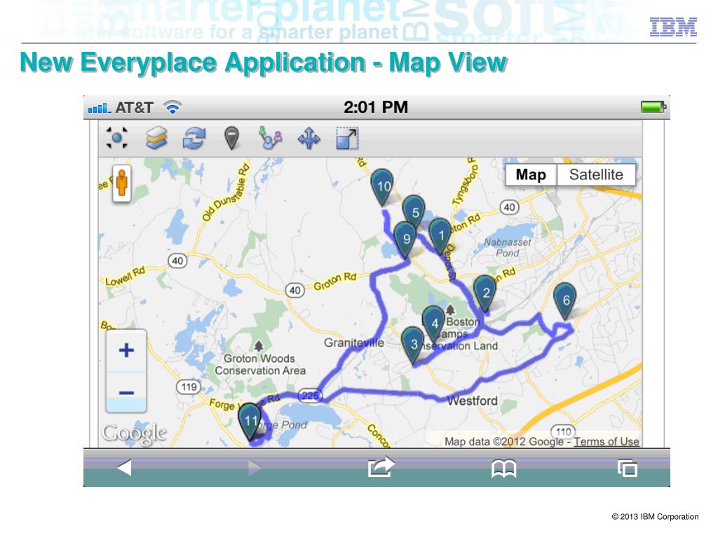Click the IBM logo
This screenshot has width=718, height=538.
673,27
